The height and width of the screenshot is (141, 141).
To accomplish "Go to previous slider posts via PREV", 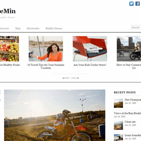I will [66, 78].
